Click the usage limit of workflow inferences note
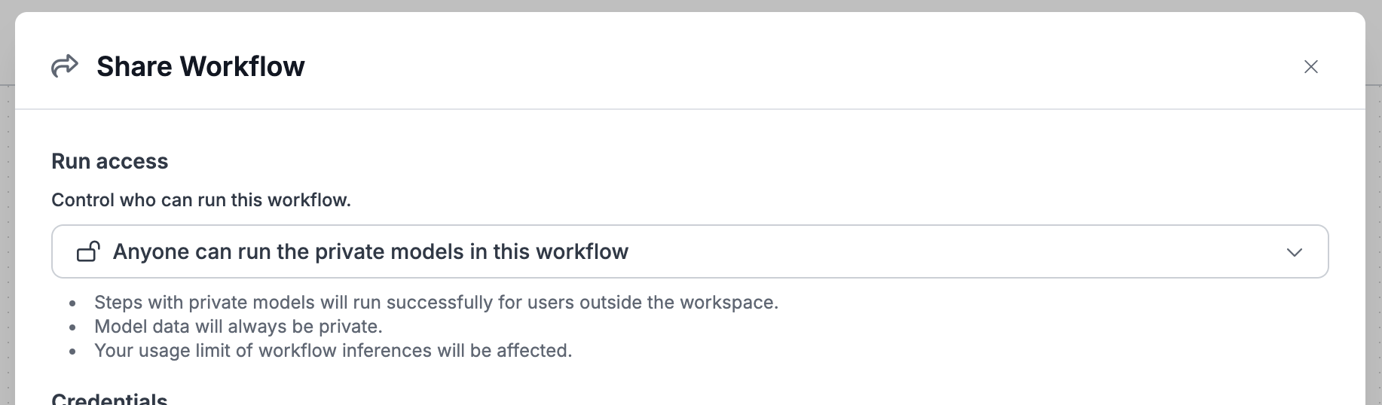 pos(333,351)
